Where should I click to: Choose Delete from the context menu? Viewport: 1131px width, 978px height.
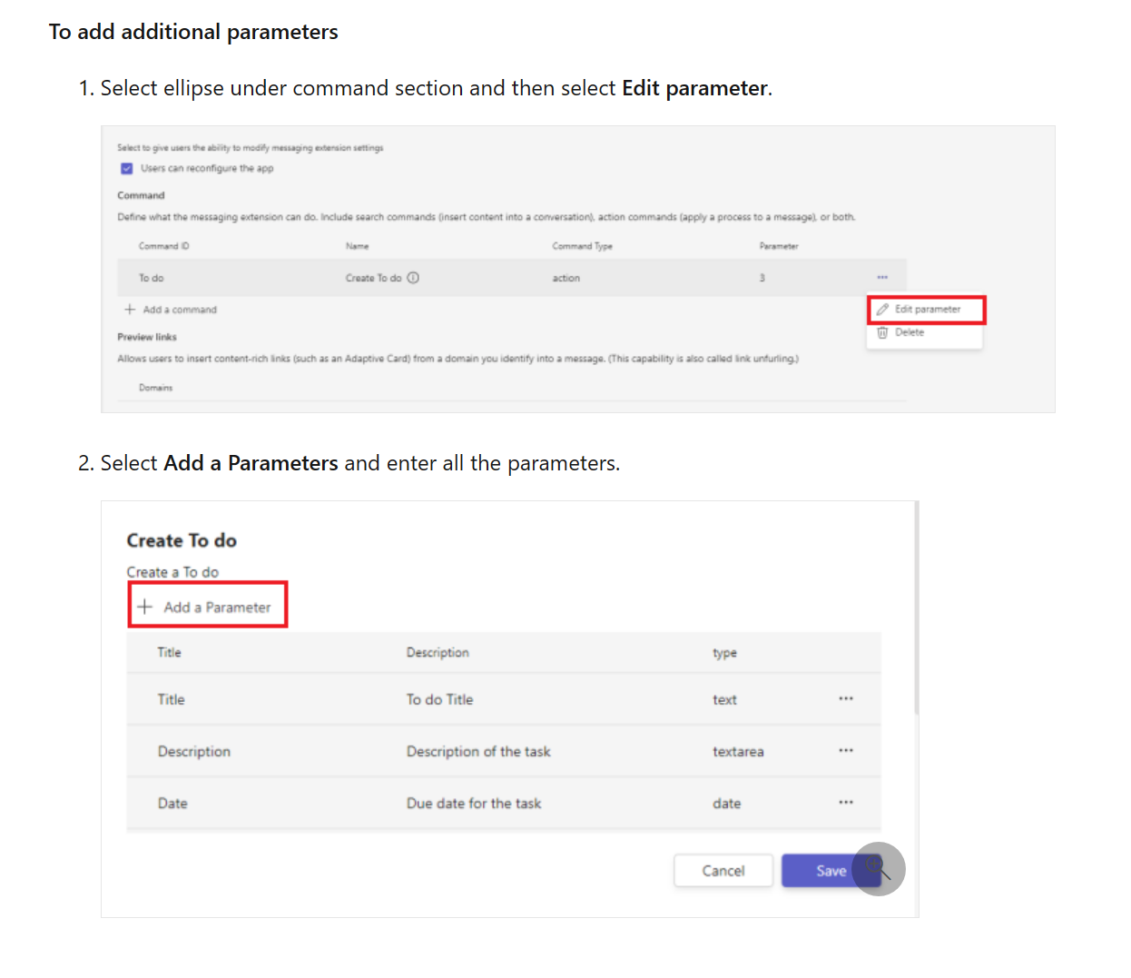[x=909, y=332]
